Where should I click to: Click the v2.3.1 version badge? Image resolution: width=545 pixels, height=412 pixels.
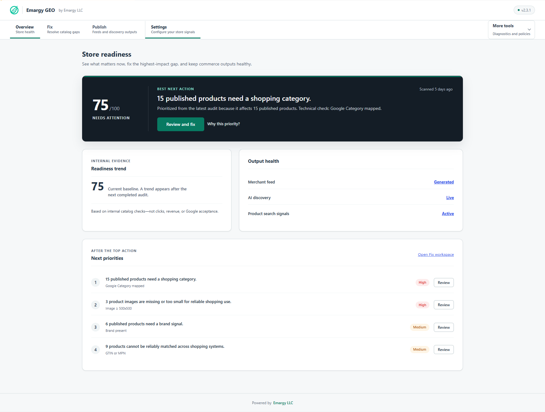point(524,10)
